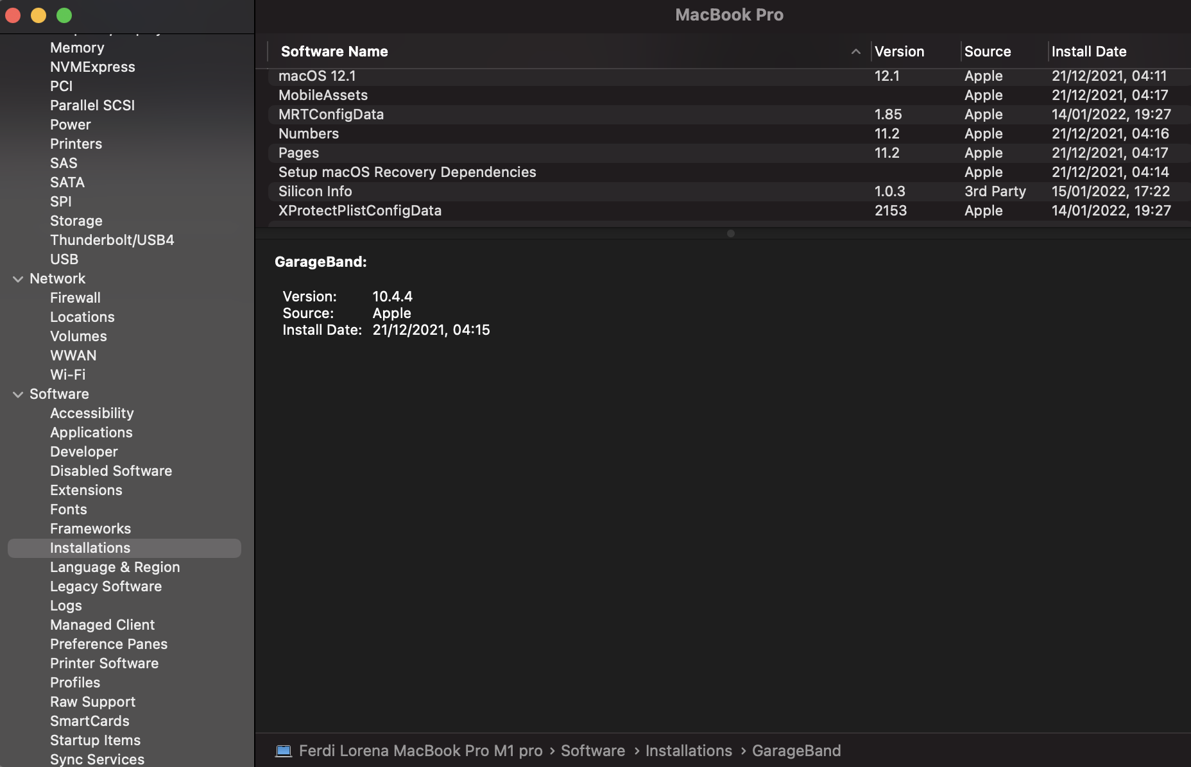This screenshot has width=1191, height=767.
Task: Select NVMExpress in the sidebar
Action: pyautogui.click(x=92, y=67)
